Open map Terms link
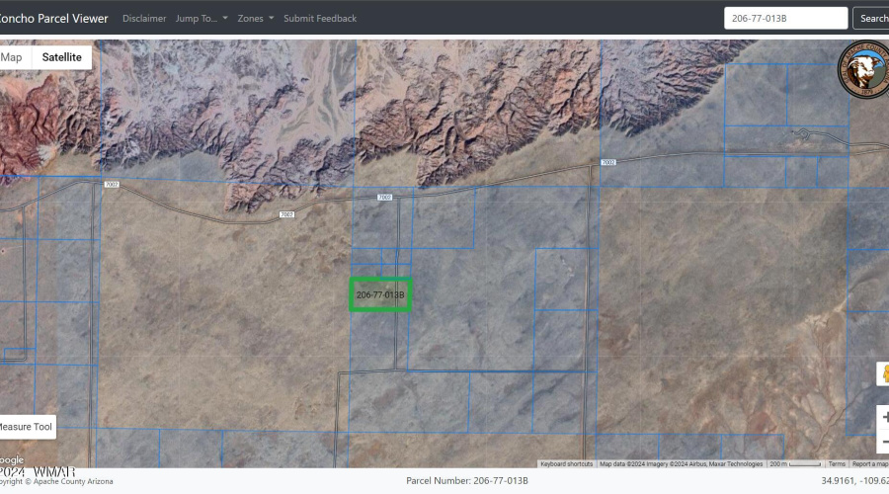889x494 pixels. (837, 463)
